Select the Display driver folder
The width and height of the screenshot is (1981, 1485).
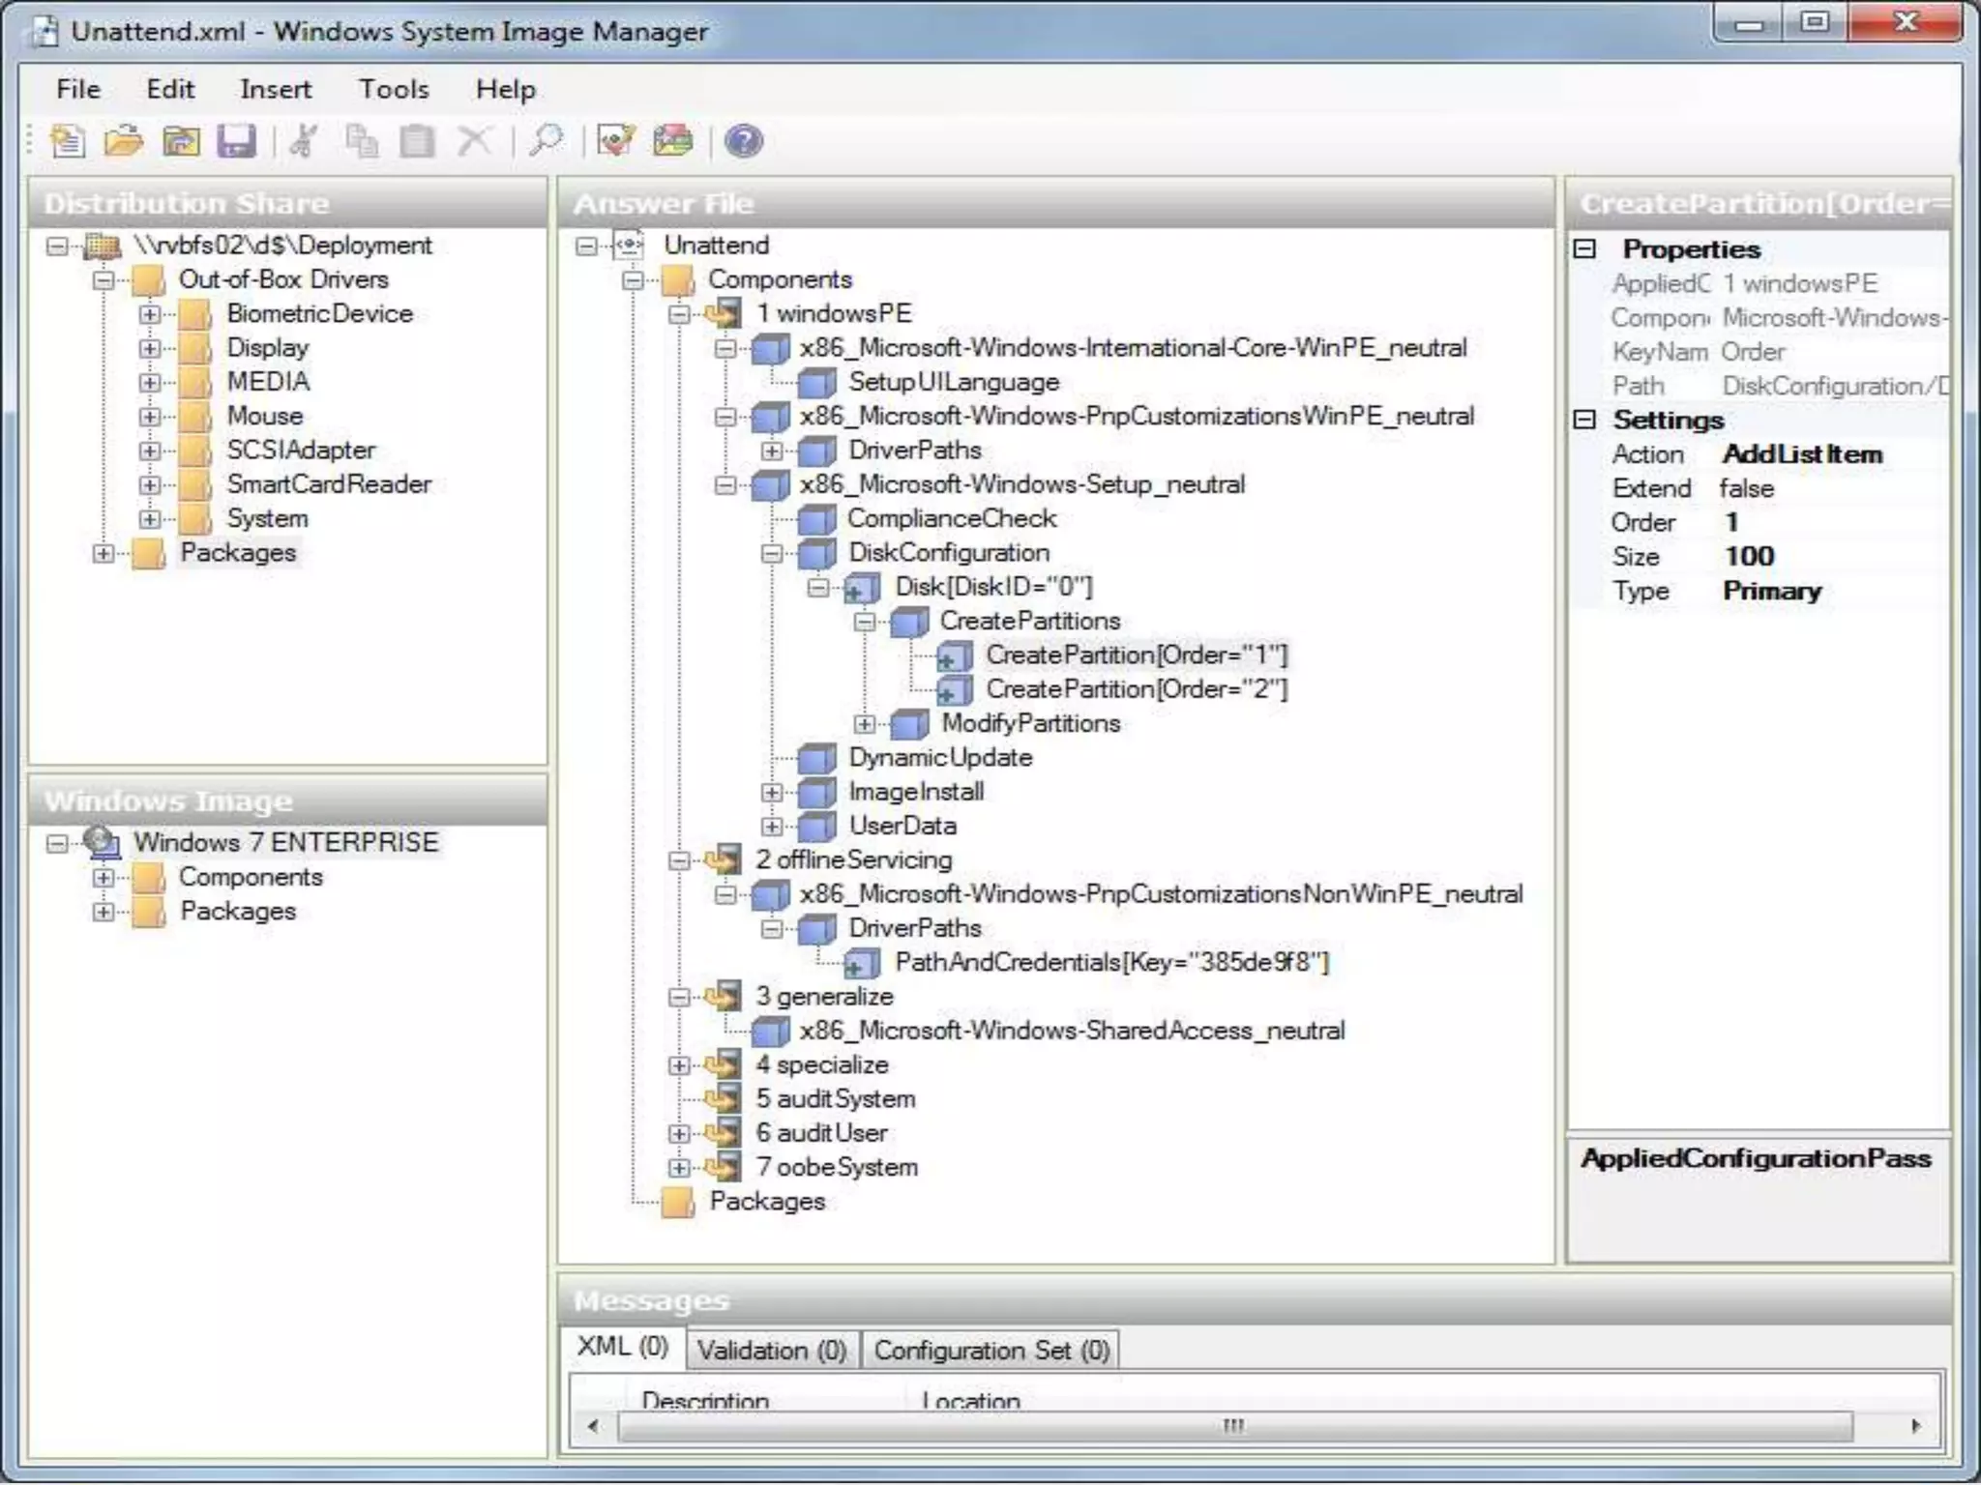coord(267,348)
